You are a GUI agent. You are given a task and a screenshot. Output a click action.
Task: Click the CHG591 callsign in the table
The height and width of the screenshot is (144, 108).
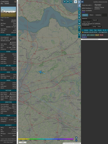pos(86,32)
